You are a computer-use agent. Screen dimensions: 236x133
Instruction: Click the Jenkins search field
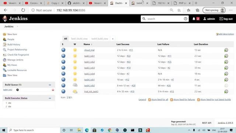pyautogui.click(x=165, y=19)
